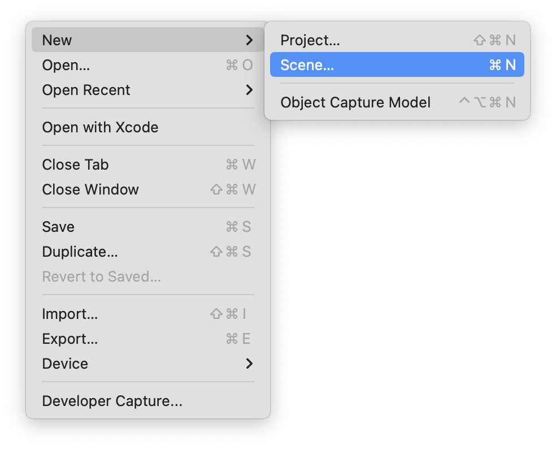Click the disabled Revert to Saved item
The image size is (556, 449).
tap(101, 277)
